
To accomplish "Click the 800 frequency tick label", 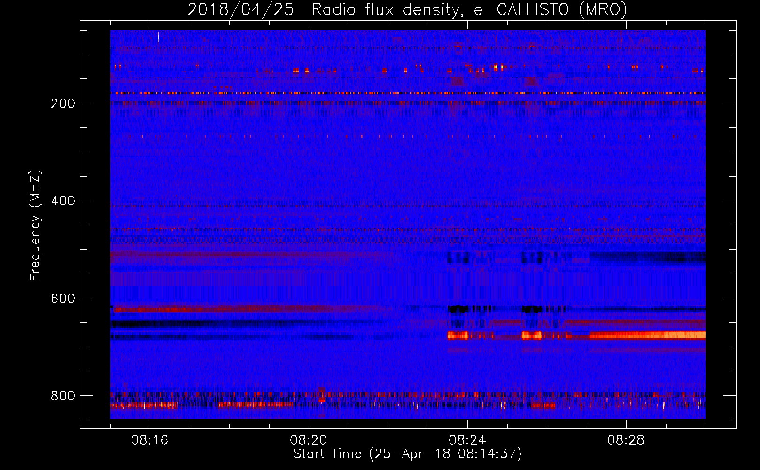I will coord(63,396).
